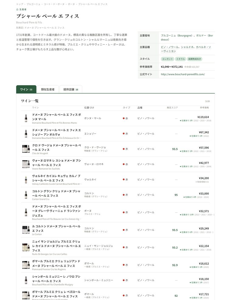Open the コート・ド・ボーヌ breadcrumb link
The image size is (231, 300).
pos(54,4)
